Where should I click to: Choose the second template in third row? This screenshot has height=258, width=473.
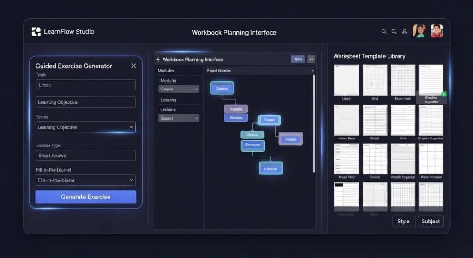(x=375, y=159)
